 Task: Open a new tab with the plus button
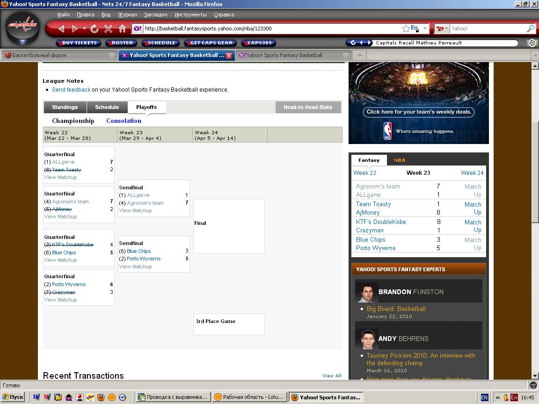pos(359,55)
